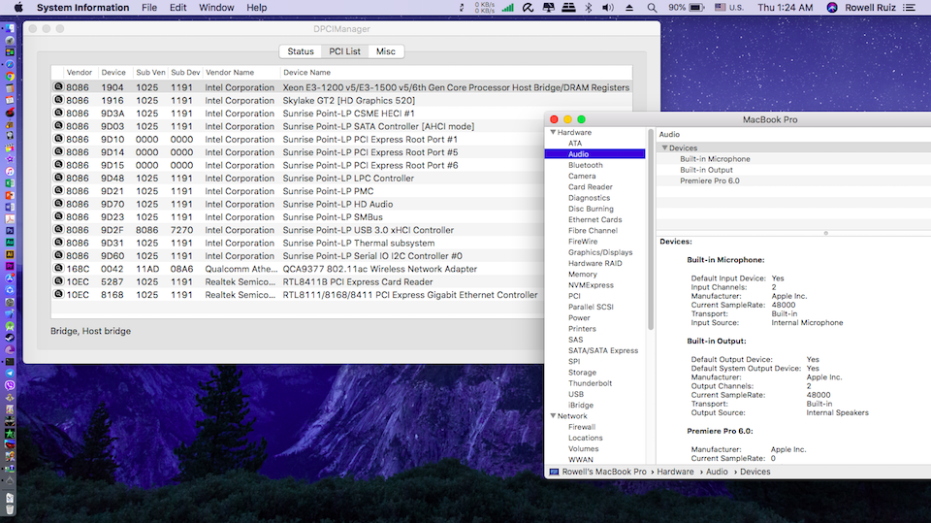Image resolution: width=931 pixels, height=523 pixels.
Task: Sort by Sub Ven column header
Action: click(151, 73)
